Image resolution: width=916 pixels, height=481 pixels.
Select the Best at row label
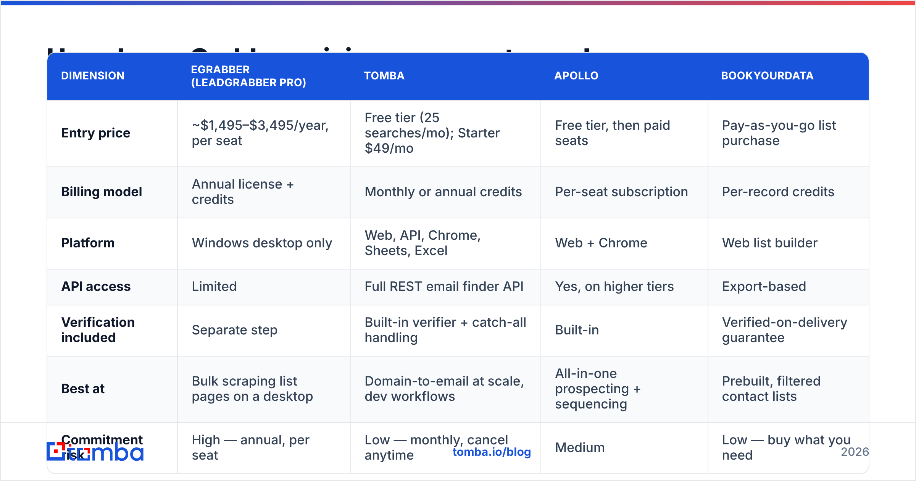[x=83, y=389]
